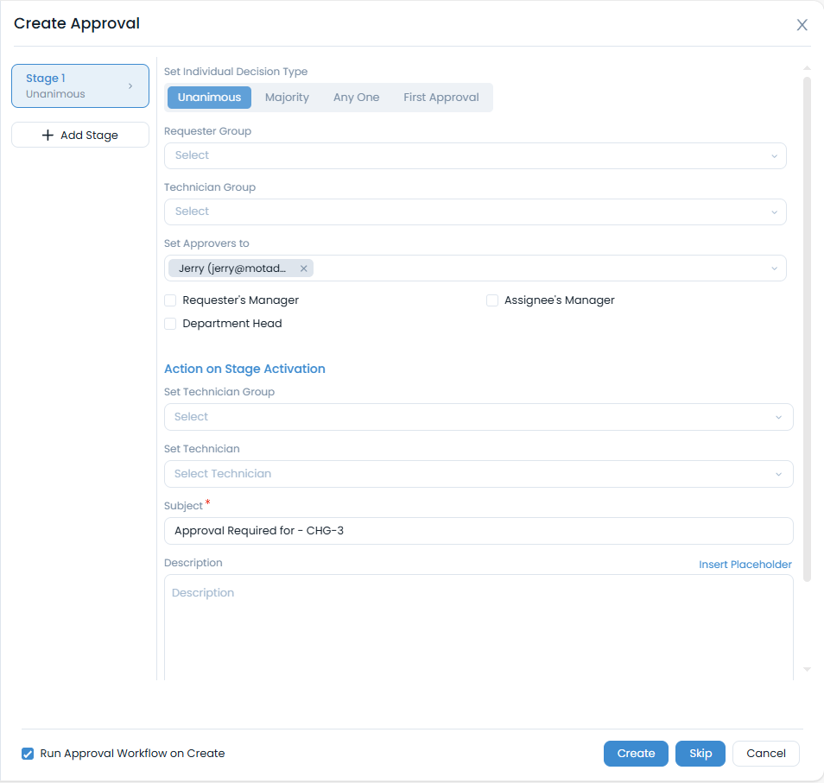Screen dimensions: 824x783
Task: Uncheck Run Approval Workflow on Create
Action: pyautogui.click(x=27, y=753)
